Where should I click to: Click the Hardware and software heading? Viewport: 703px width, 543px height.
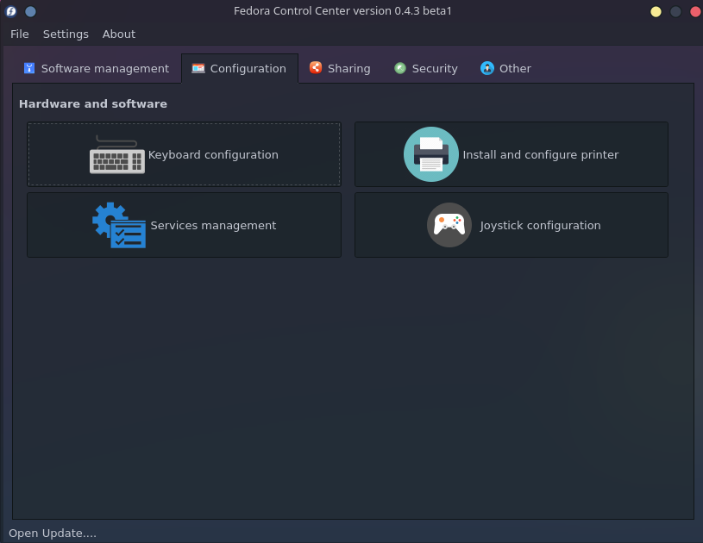pyautogui.click(x=93, y=104)
